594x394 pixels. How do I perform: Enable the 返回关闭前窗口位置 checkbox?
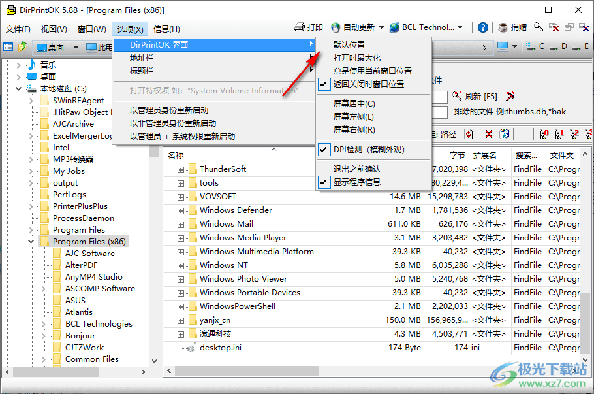(x=322, y=84)
